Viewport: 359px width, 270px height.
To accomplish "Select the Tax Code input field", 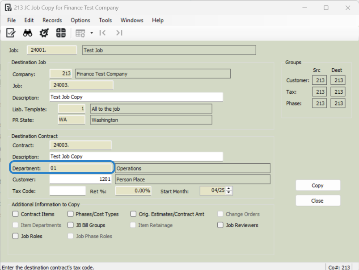I will point(68,191).
